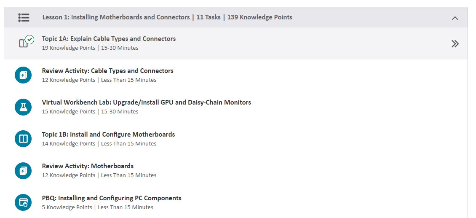Click the flask icon for Virtual Workbench Lab
Viewport: 476px width, 218px height.
[23, 107]
